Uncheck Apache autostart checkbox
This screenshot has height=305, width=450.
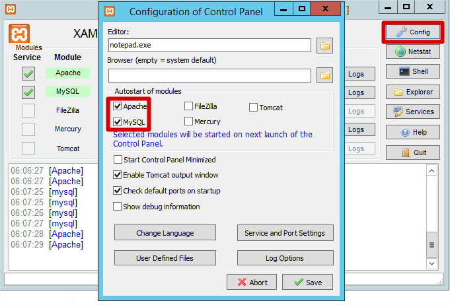(118, 106)
